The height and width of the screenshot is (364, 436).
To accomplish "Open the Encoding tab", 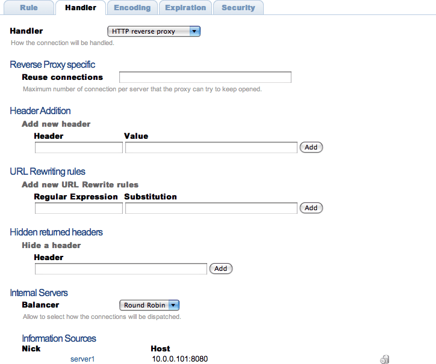I will [x=132, y=8].
